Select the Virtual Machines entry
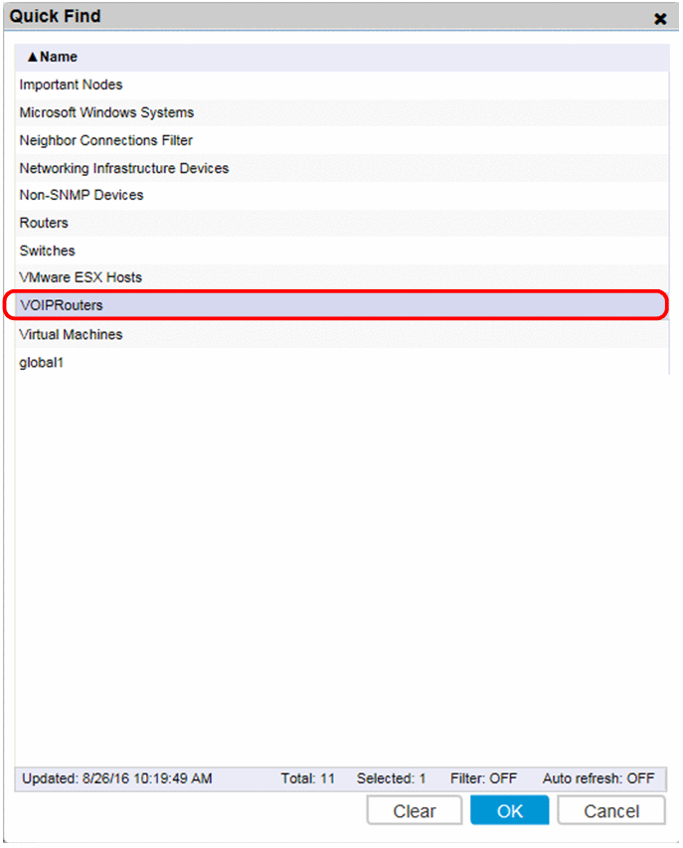The image size is (683, 848). 71,334
